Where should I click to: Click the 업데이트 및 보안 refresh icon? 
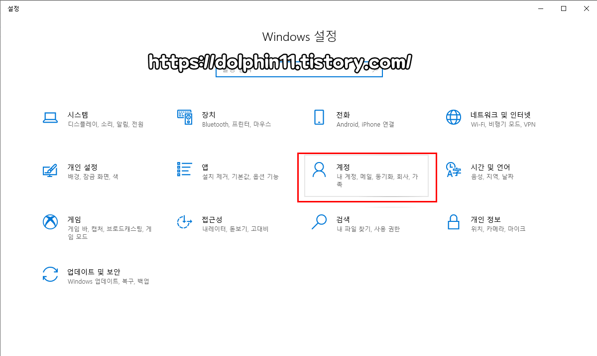(x=50, y=274)
